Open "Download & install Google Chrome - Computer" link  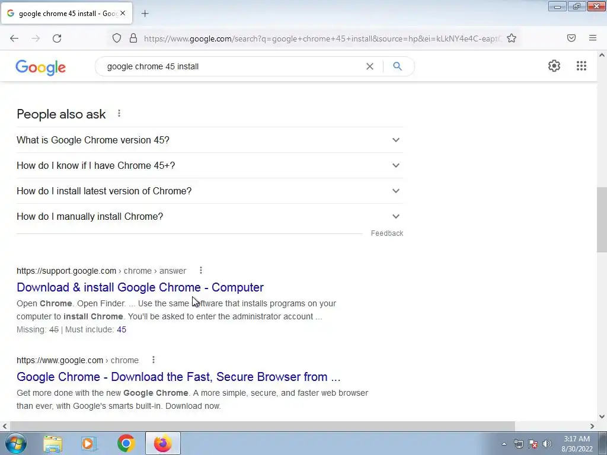140,287
